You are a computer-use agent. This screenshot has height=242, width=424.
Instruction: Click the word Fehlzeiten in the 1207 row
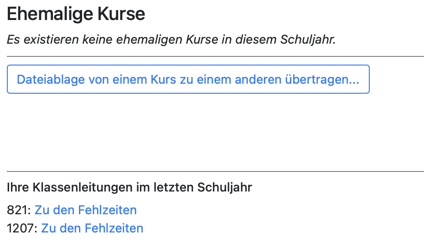pyautogui.click(x=114, y=228)
